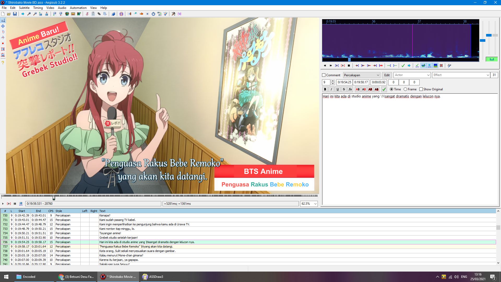501x282 pixels.
Task: Pause the video playback
Action: coord(15,204)
